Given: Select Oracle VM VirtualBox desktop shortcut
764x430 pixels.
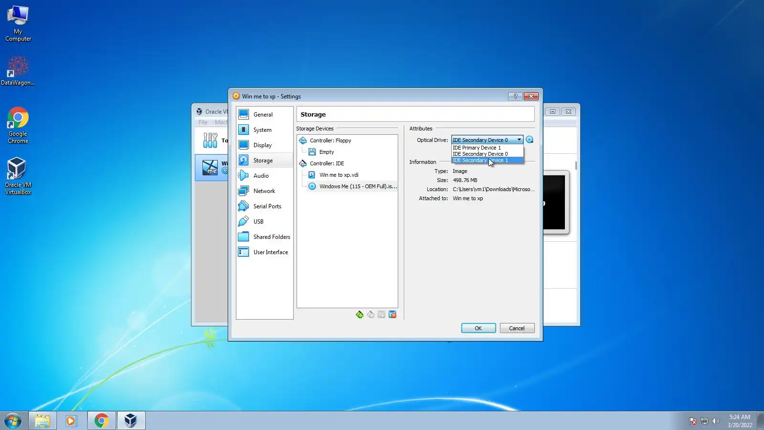Looking at the screenshot, I should pos(18,176).
